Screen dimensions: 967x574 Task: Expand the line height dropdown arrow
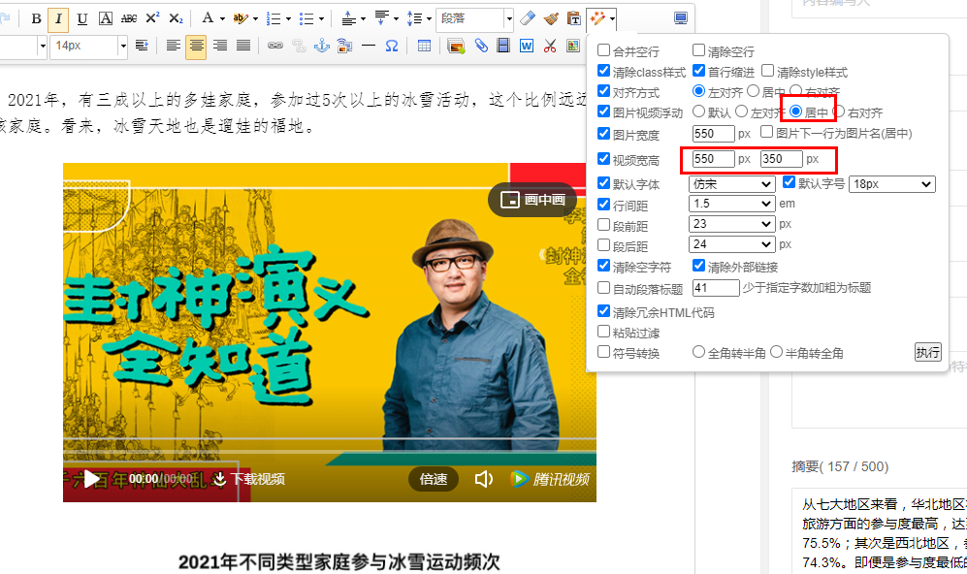[x=429, y=19]
